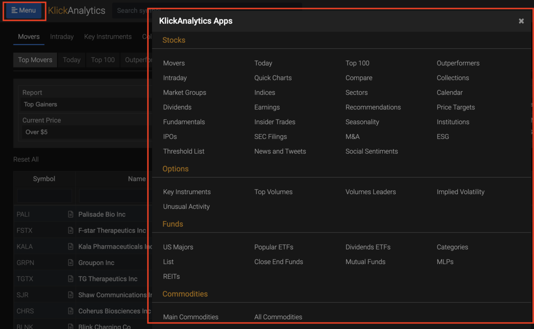Image resolution: width=534 pixels, height=329 pixels.
Task: Open the document icon beside GRPN
Action: click(71, 262)
